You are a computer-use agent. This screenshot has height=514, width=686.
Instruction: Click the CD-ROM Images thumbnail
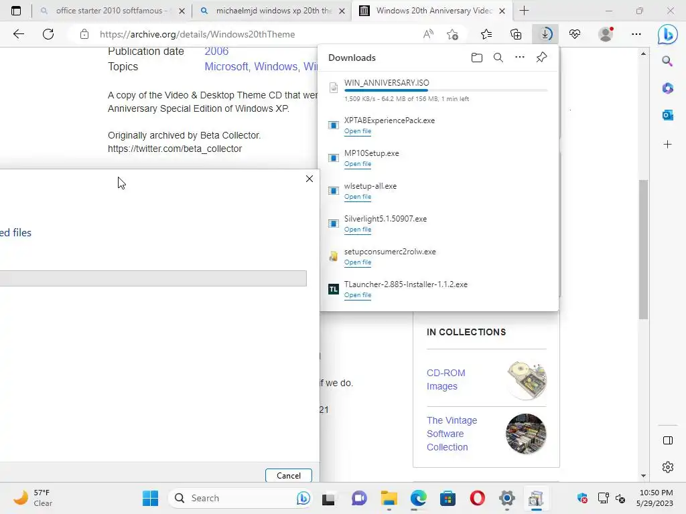[527, 380]
